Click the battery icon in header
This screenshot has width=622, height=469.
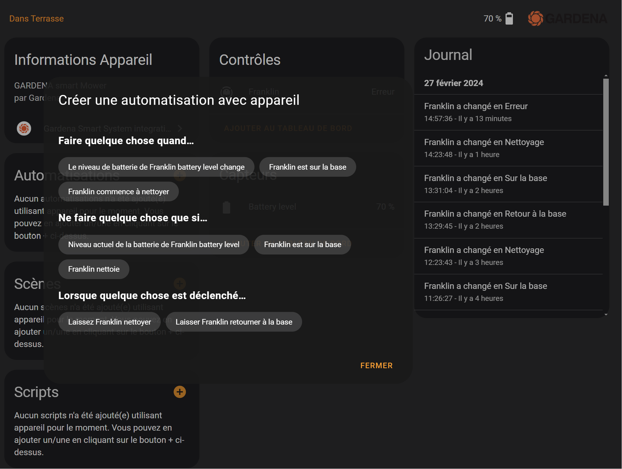coord(509,18)
